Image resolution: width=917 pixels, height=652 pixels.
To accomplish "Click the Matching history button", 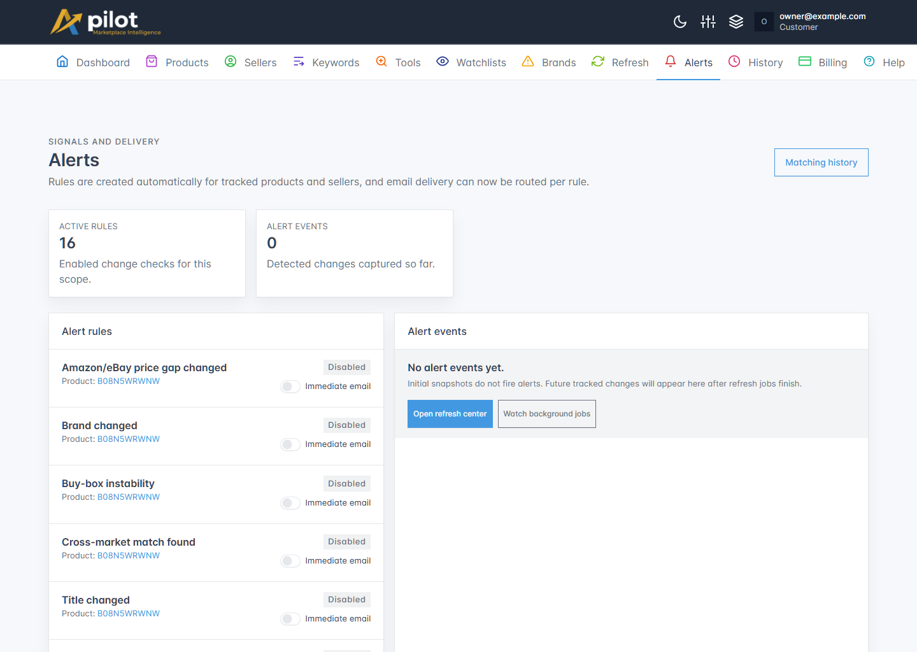I will pyautogui.click(x=821, y=162).
